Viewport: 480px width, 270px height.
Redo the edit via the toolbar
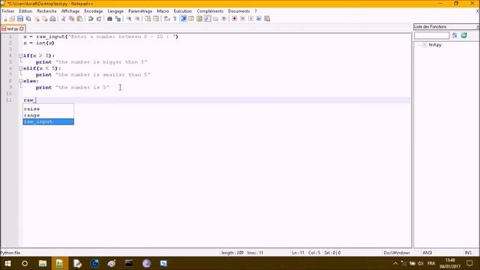pos(98,19)
